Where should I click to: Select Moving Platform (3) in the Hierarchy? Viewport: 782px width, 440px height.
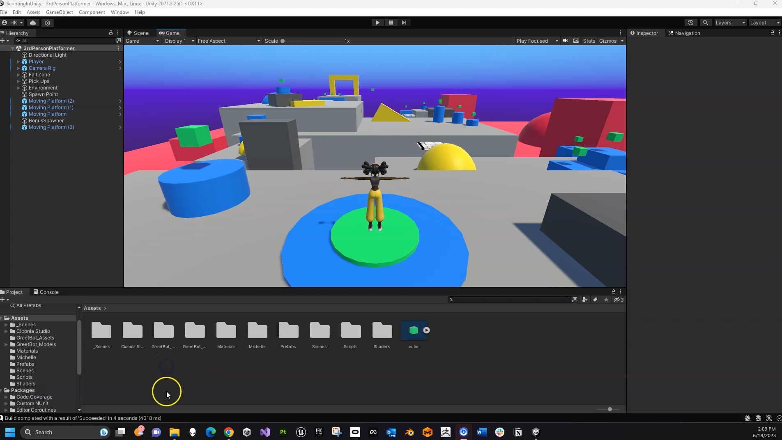point(51,127)
